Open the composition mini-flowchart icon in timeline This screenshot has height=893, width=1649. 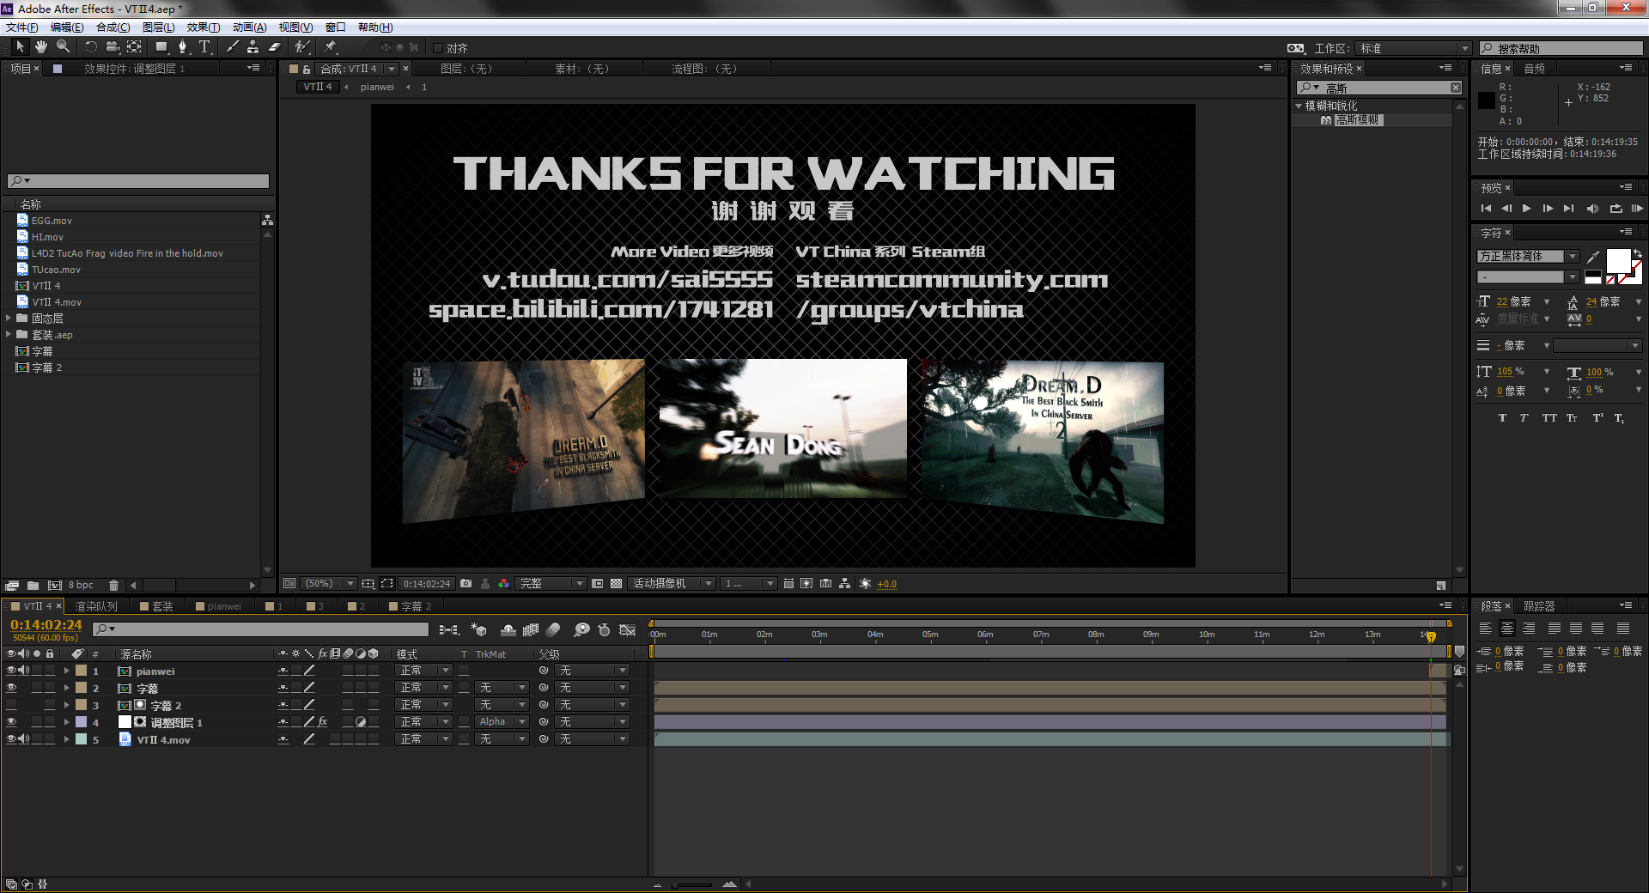448,630
